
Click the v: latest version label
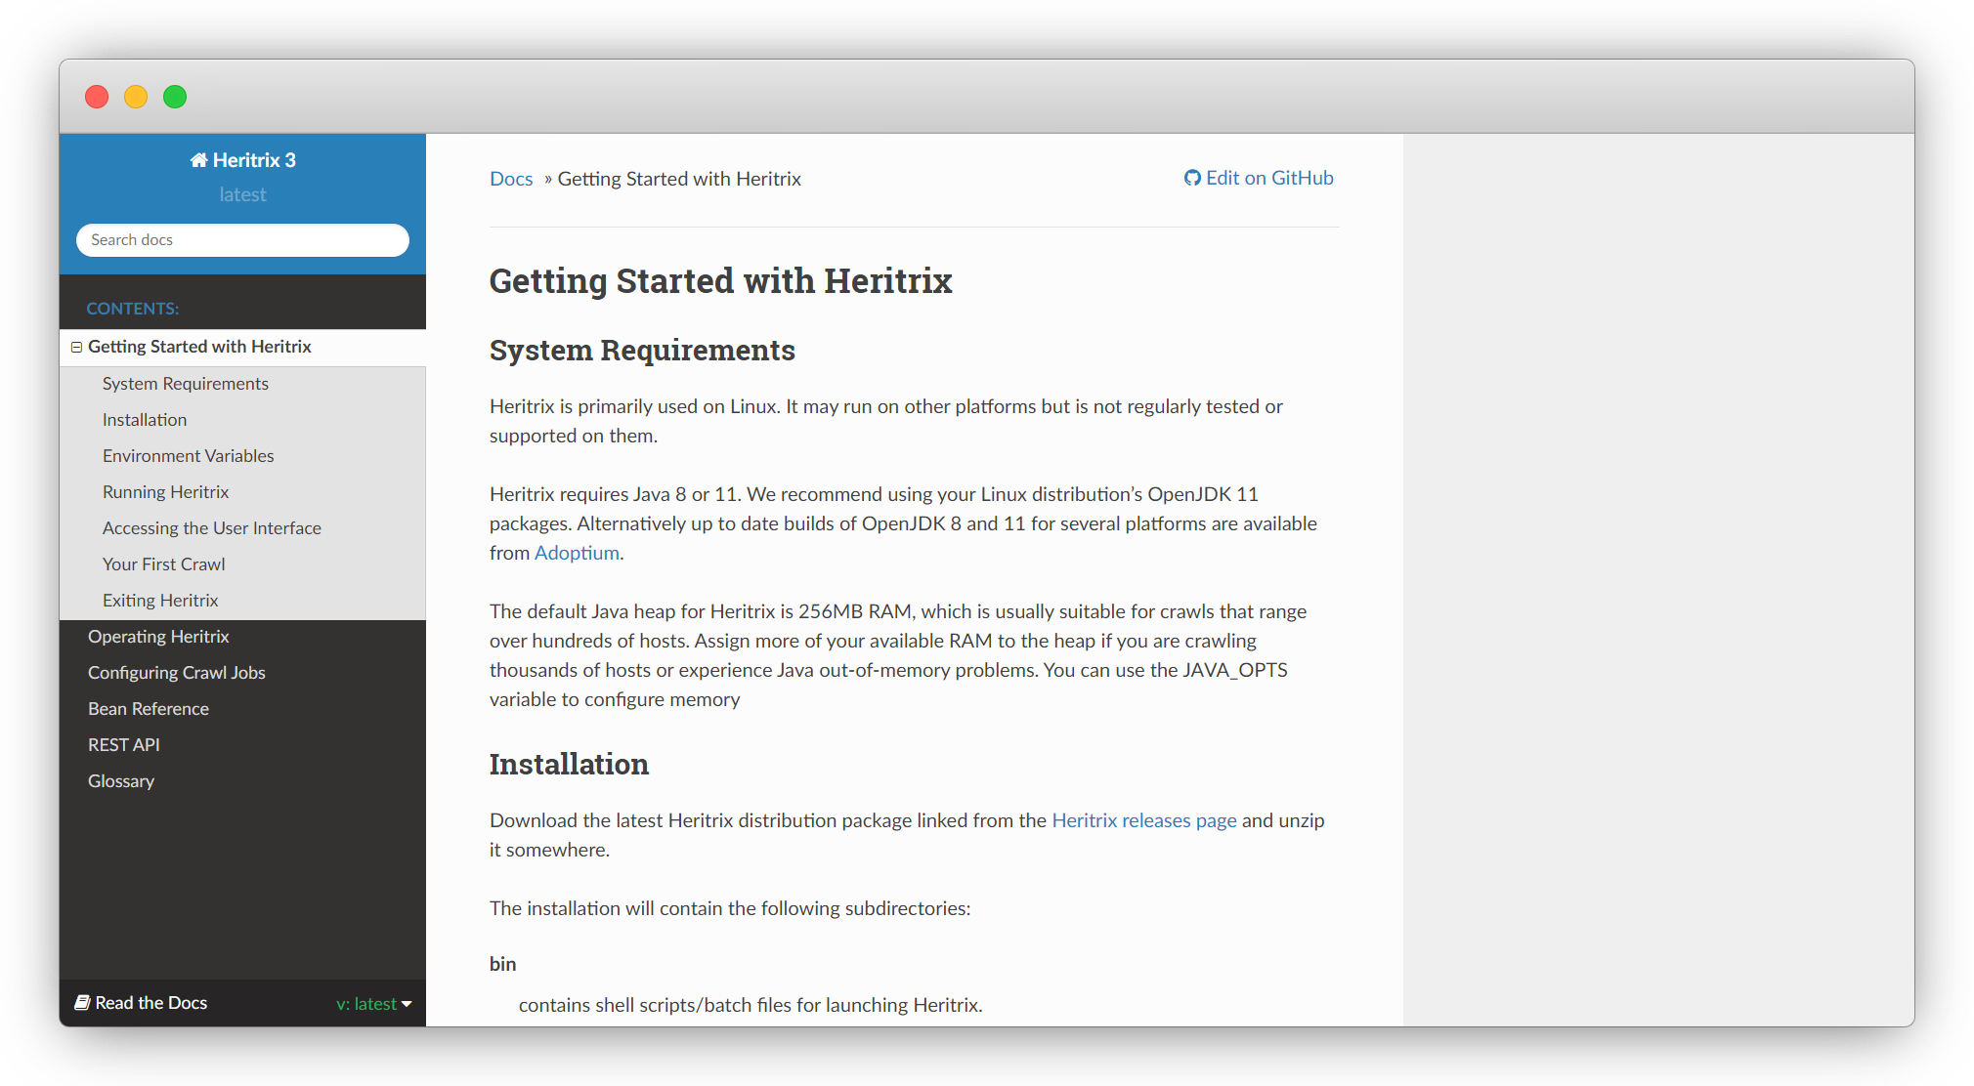coord(366,1004)
